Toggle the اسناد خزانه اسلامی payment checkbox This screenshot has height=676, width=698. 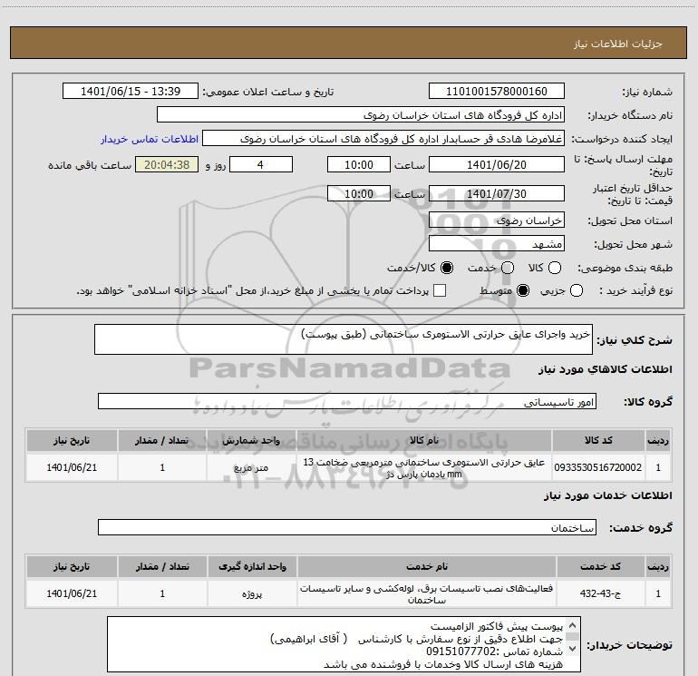click(440, 291)
